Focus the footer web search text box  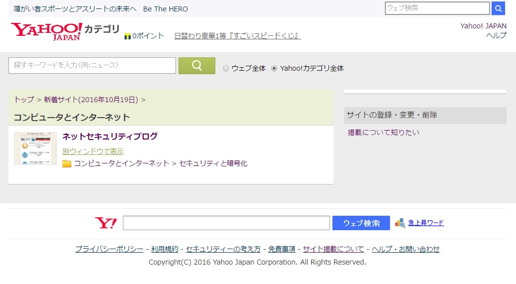click(226, 223)
